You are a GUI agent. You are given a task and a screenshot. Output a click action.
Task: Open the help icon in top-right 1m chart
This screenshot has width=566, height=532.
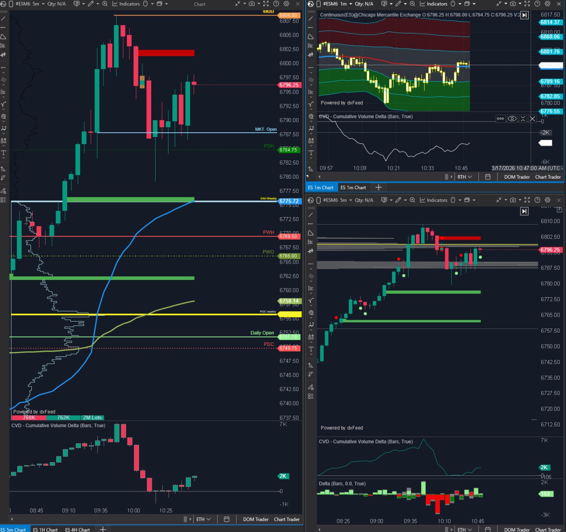pos(537,4)
